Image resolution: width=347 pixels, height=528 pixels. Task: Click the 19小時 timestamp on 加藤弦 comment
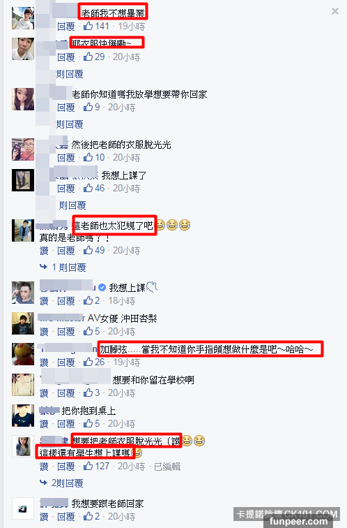point(127,362)
